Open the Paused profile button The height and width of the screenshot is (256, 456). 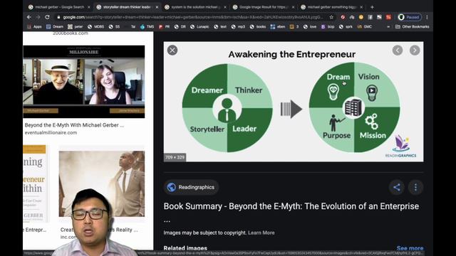(x=409, y=17)
